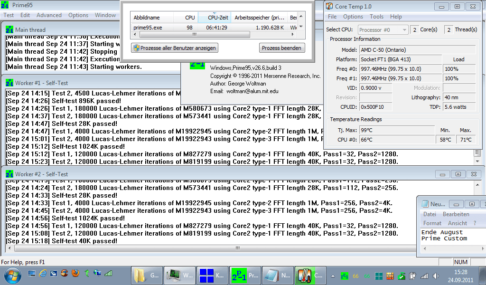Click the Prozess beenden button
Screen dimensions: 486x285
[x=281, y=48]
